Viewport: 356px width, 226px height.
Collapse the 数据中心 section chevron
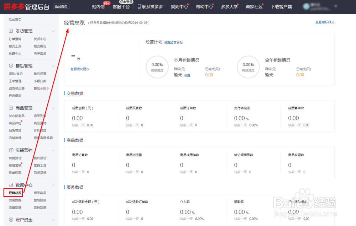[x=53, y=185]
